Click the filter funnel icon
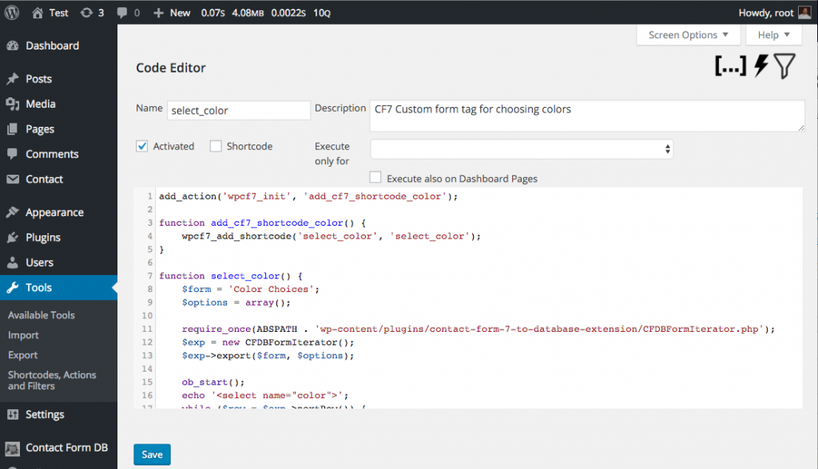Image resolution: width=818 pixels, height=469 pixels. (x=784, y=66)
